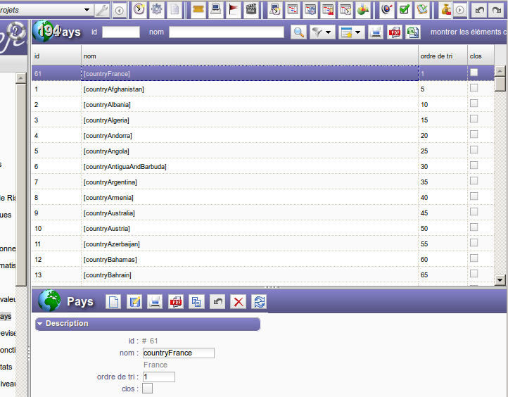Click the spreadsheet export icon in list header
508x397 pixels.
(x=413, y=32)
